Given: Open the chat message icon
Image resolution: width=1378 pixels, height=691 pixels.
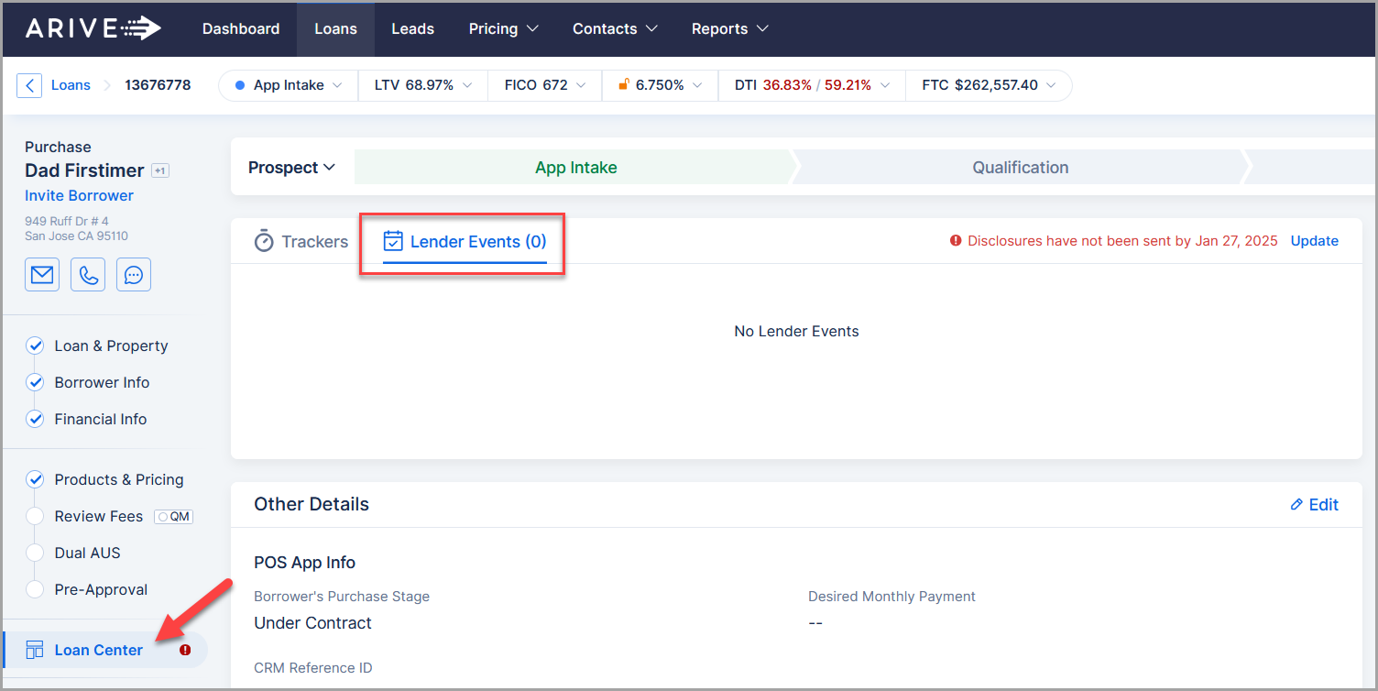Looking at the screenshot, I should coord(134,275).
